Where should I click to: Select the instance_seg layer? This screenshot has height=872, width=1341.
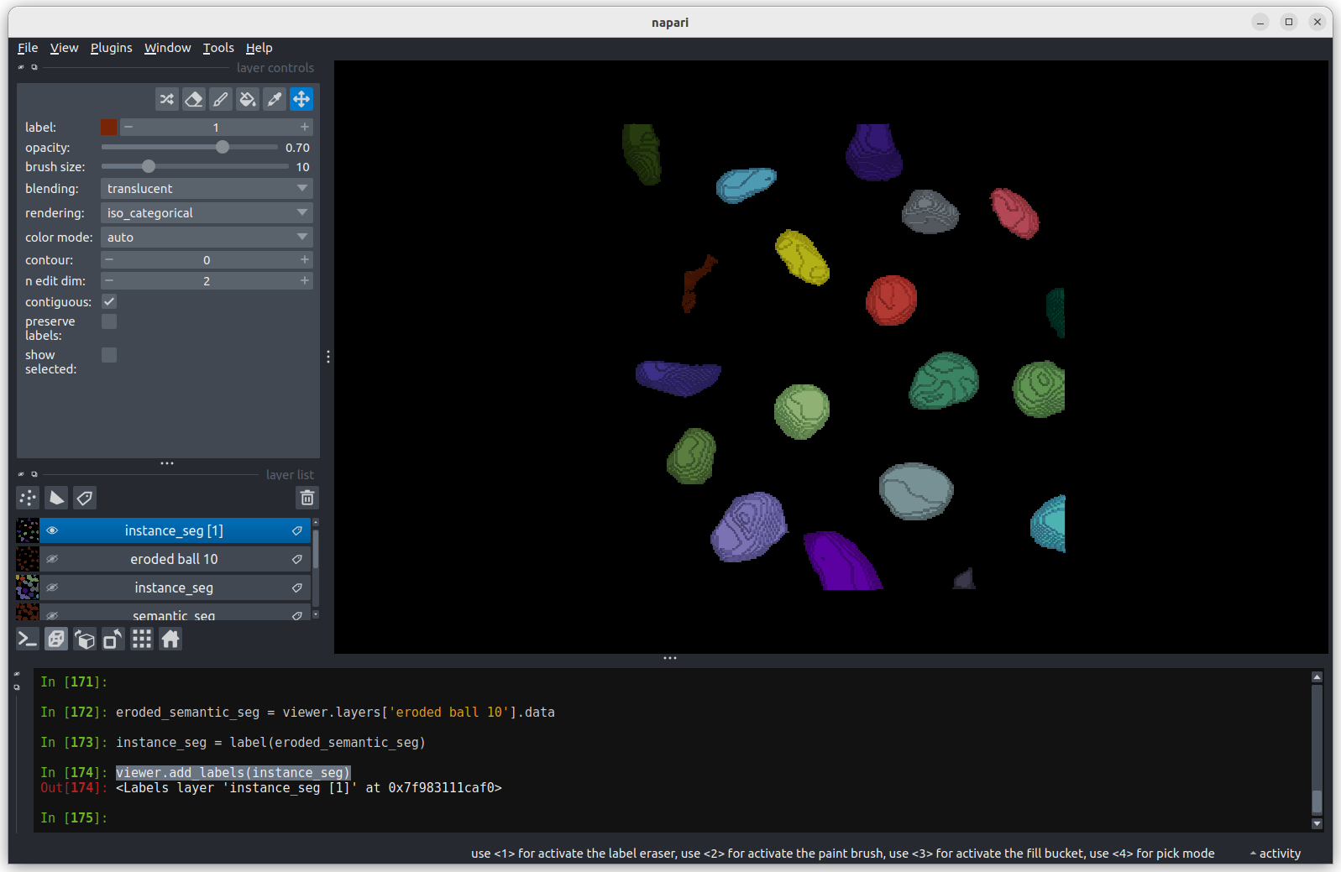click(174, 587)
